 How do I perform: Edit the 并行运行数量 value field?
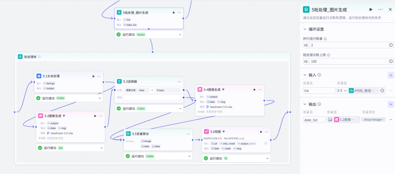point(349,45)
